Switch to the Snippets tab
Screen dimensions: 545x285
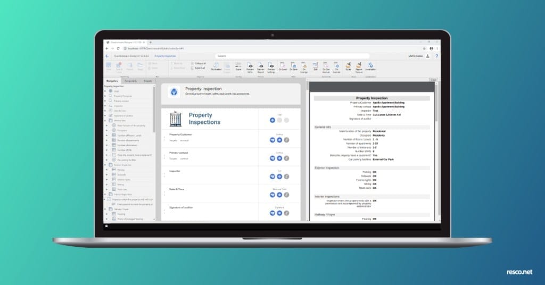tap(148, 81)
